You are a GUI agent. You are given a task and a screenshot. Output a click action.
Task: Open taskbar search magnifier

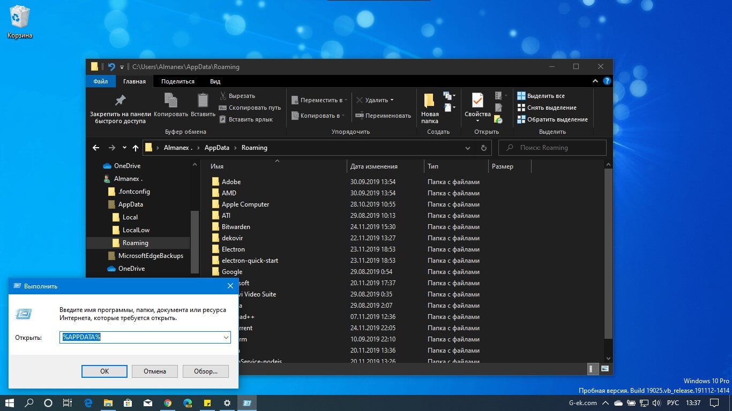click(x=29, y=403)
